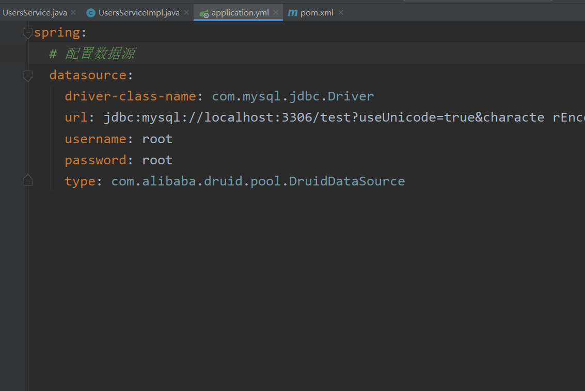This screenshot has width=585, height=391.
Task: Click the Maven icon on pom.xml tab
Action: (293, 13)
